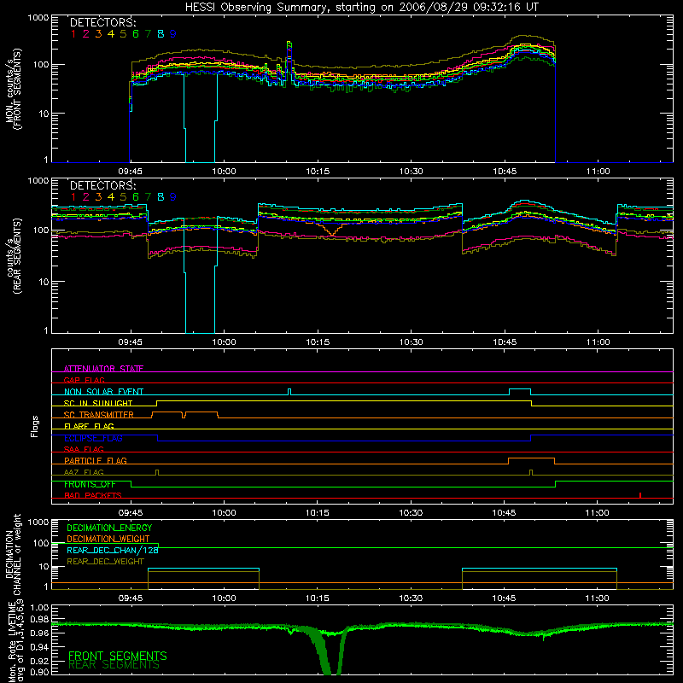The image size is (683, 683).
Task: Click the GAP_FLAG label
Action: click(x=84, y=380)
